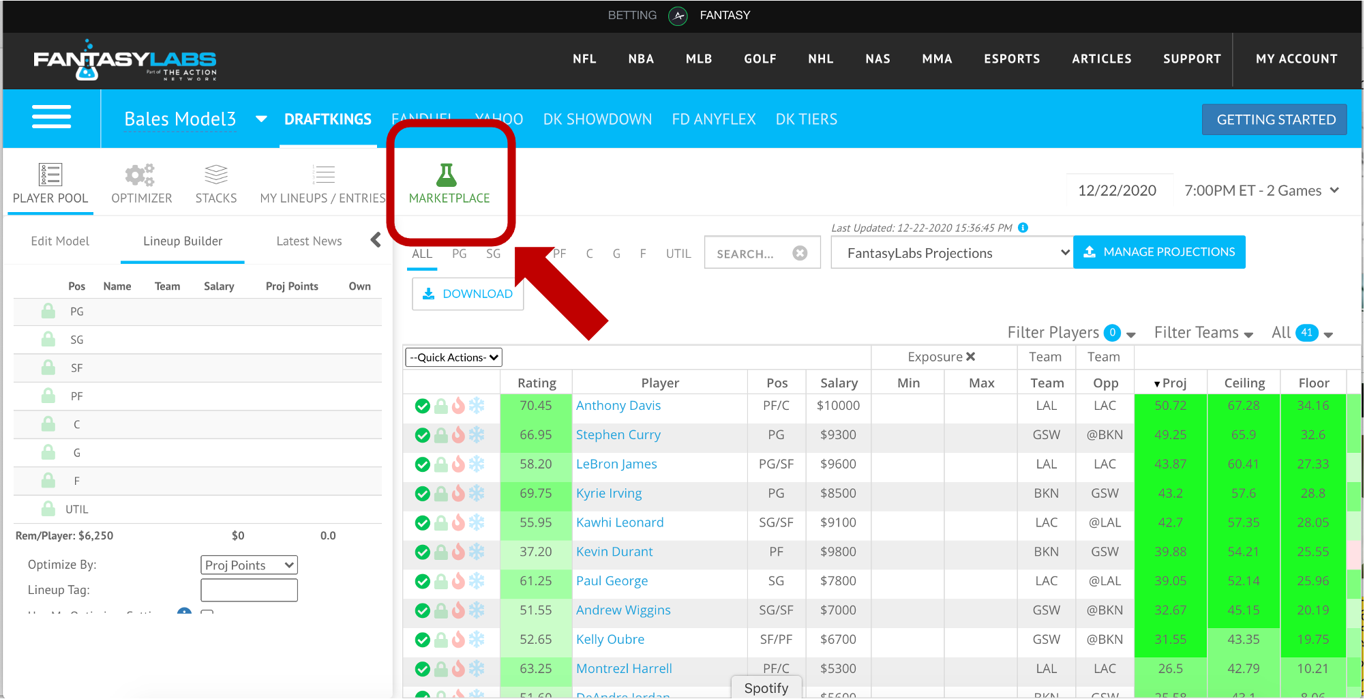Filter the player pool by PG position
Screen dimensions: 1365x699
pos(460,254)
